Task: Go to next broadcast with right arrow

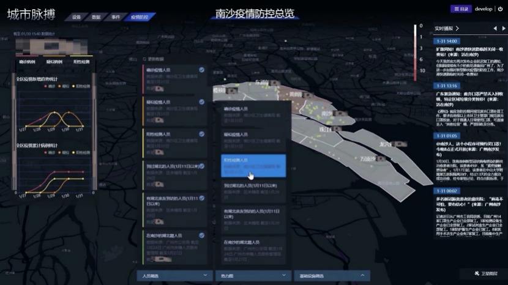Action: (503, 29)
